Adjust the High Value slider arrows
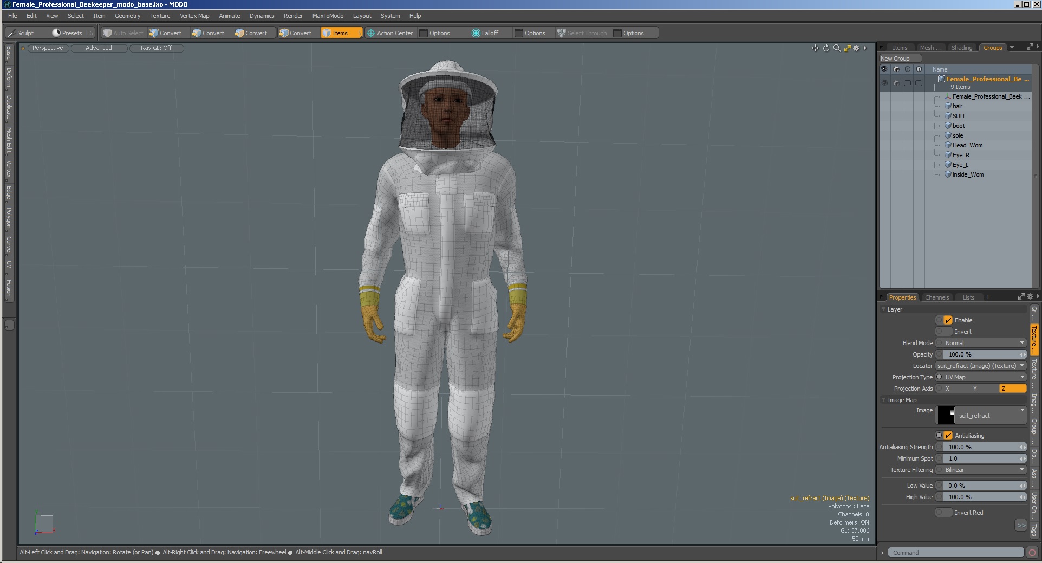Image resolution: width=1042 pixels, height=563 pixels. coord(1023,497)
